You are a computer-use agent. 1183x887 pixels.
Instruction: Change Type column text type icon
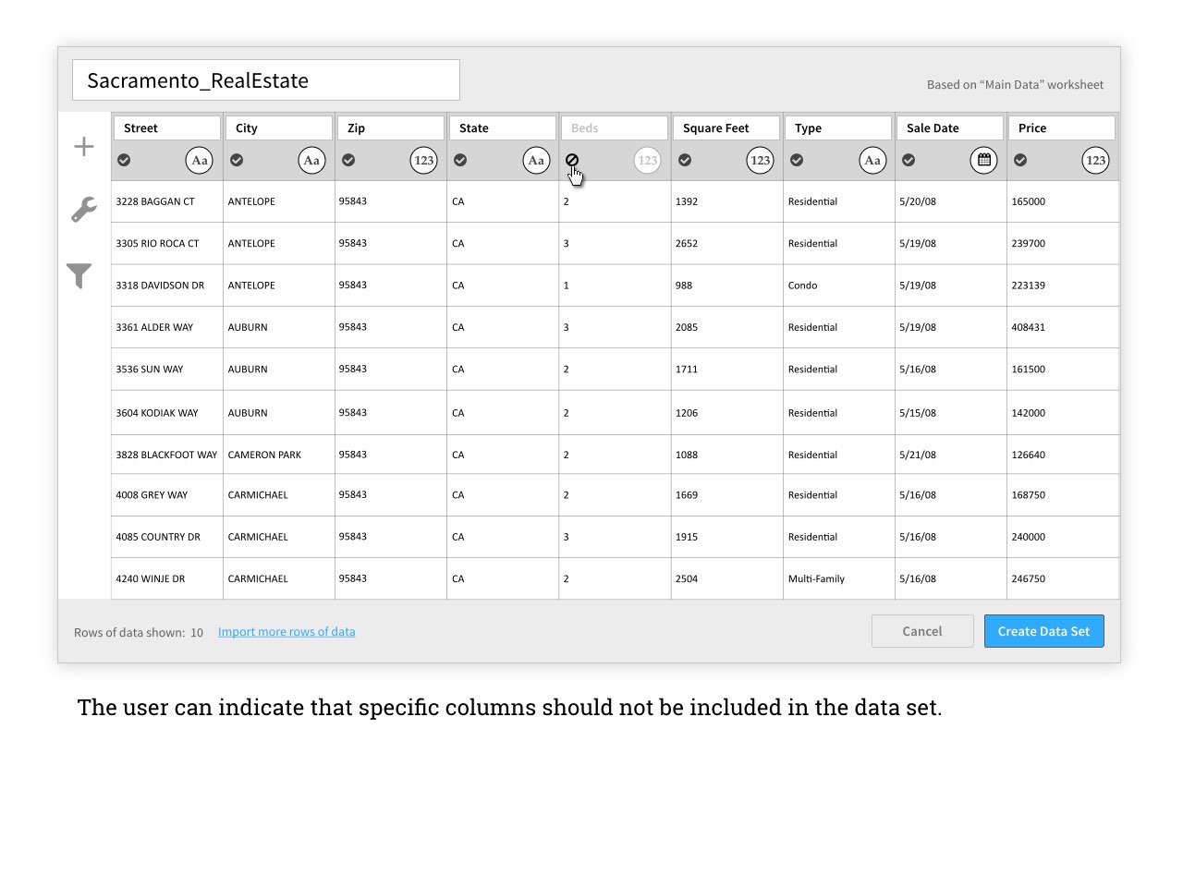(872, 161)
